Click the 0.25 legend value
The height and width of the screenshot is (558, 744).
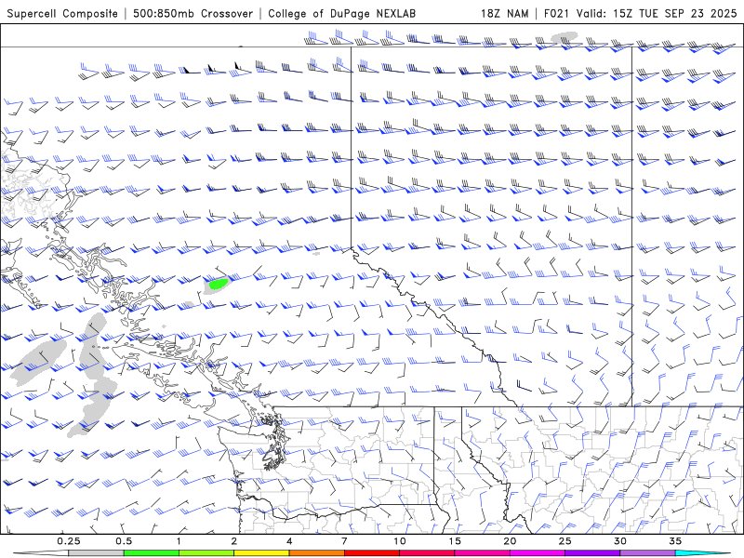pyautogui.click(x=69, y=541)
